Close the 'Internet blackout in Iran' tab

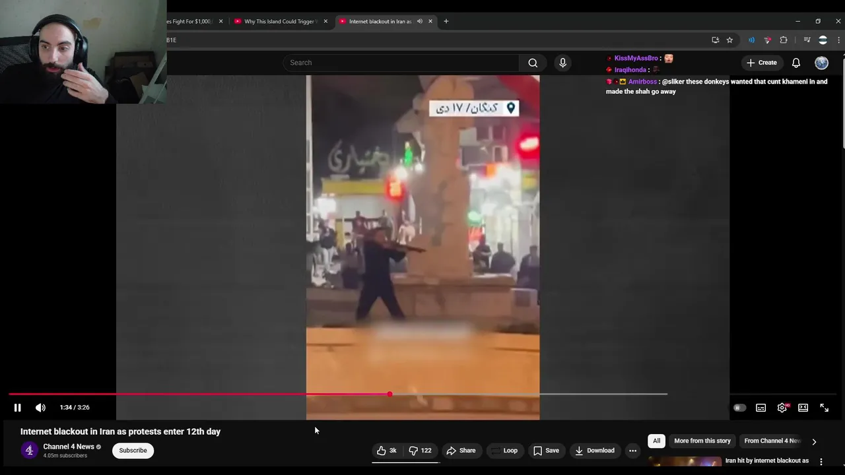coord(430,21)
